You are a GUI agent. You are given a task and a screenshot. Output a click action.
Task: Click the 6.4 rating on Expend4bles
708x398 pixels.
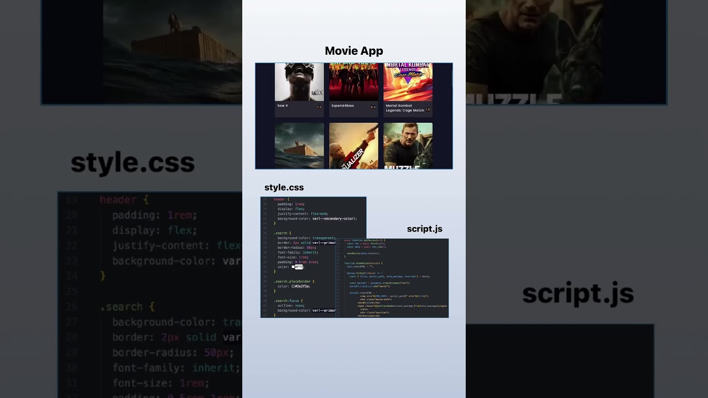click(x=373, y=107)
